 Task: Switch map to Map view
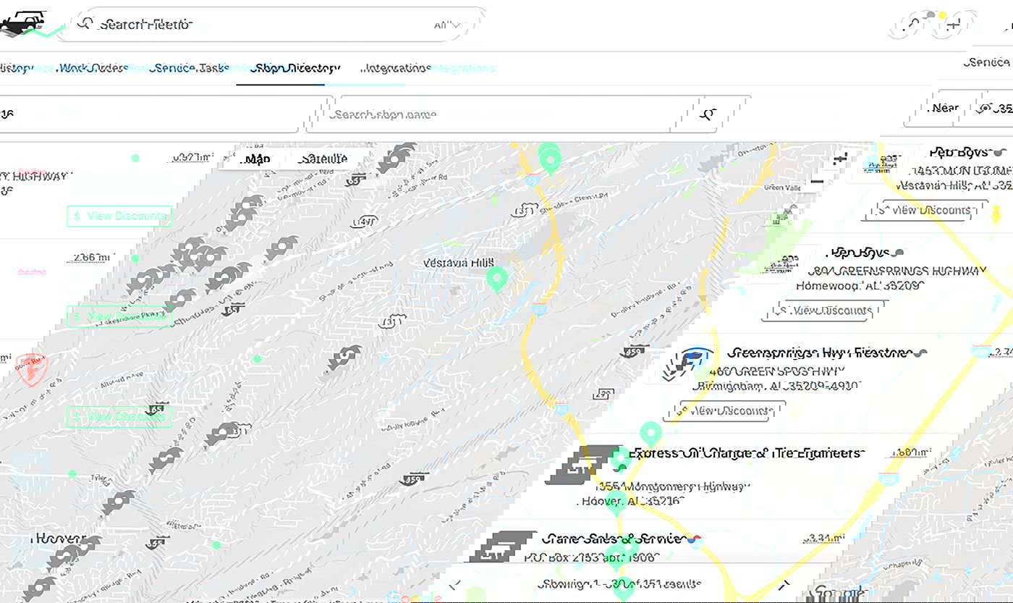tap(258, 159)
